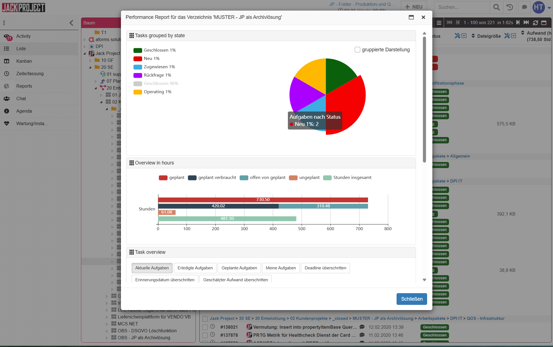Open Liste view in sidebar

tap(39, 49)
